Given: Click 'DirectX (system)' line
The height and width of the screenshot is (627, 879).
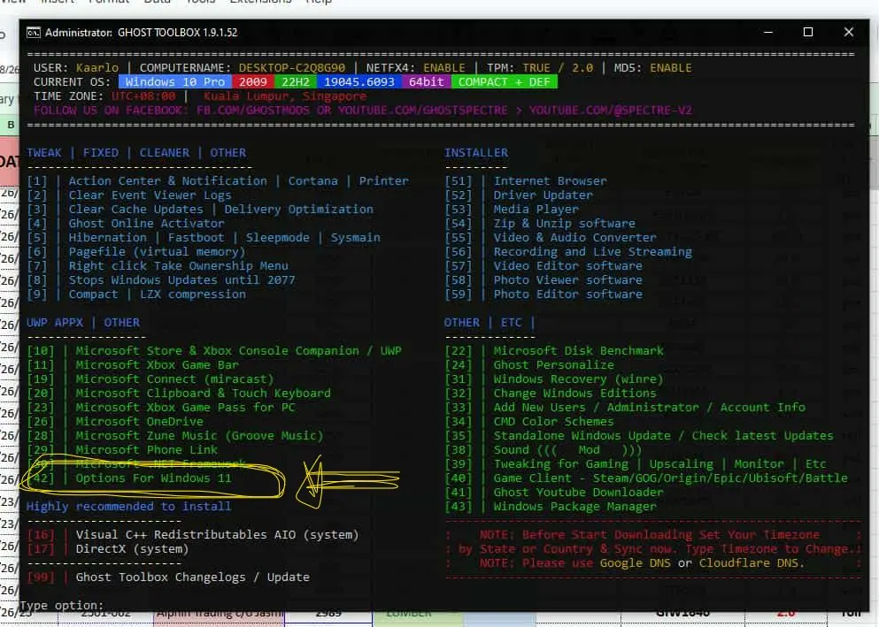Looking at the screenshot, I should 132,549.
